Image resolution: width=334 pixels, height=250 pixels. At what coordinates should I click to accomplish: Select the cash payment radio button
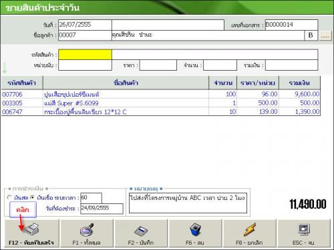[x=9, y=197]
